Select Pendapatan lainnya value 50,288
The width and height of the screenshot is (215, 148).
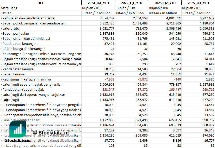(109, 69)
